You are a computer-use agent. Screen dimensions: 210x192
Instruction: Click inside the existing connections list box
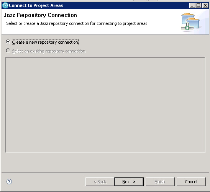105,105
